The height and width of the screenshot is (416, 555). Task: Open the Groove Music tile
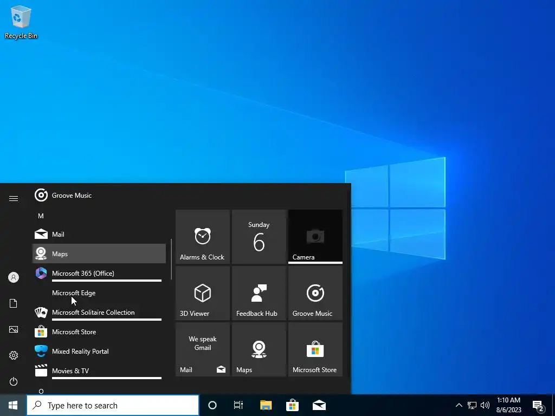coord(315,293)
